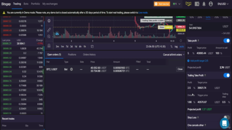Select order book ask price 38987.32
The image size is (232, 130).
coord(7,21)
